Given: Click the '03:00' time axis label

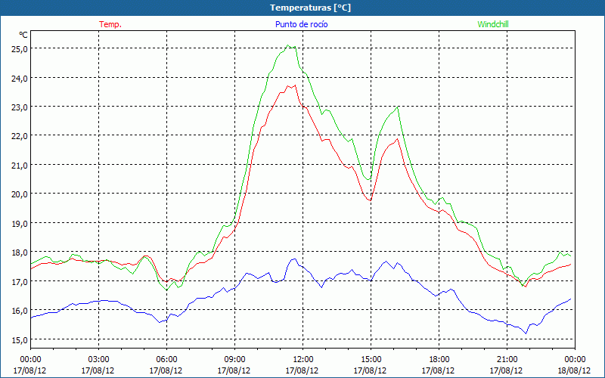Looking at the screenshot, I should click(x=98, y=360).
